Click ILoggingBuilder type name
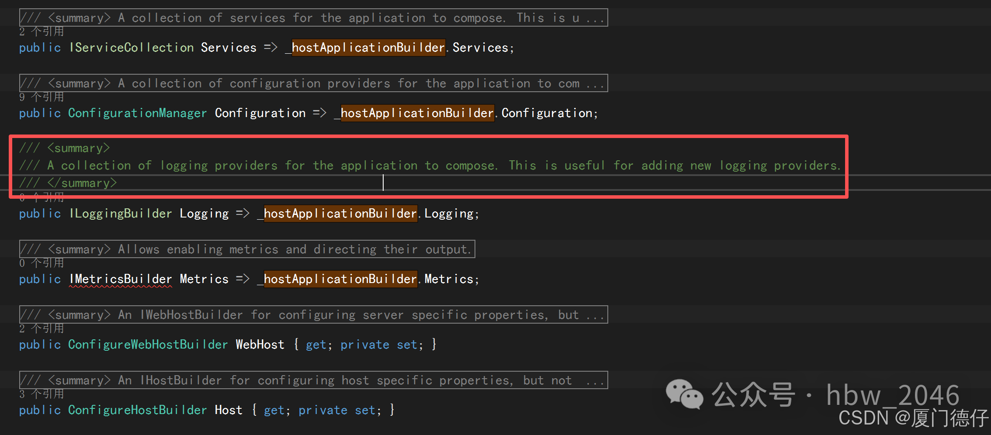This screenshot has height=435, width=991. [121, 214]
